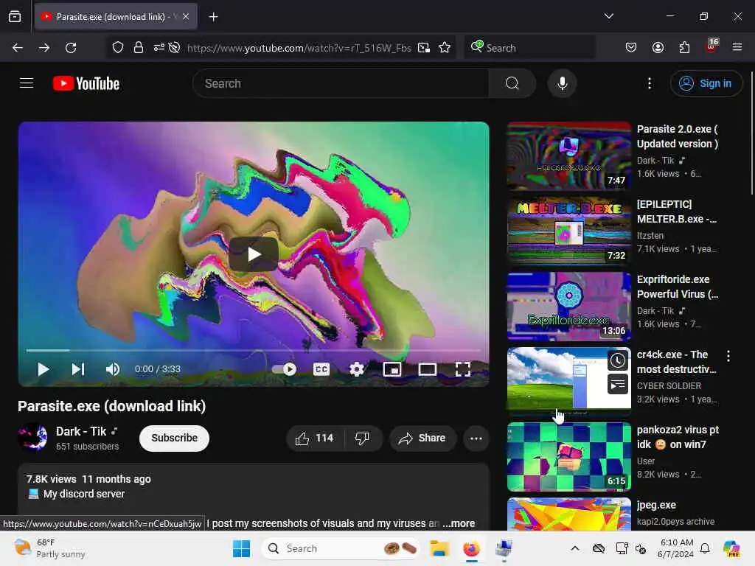This screenshot has width=755, height=566.
Task: Select the Parasite.exe browser tab
Action: coord(116,17)
